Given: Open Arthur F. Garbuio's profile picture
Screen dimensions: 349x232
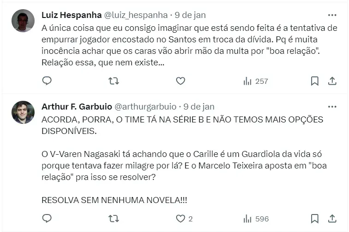Looking at the screenshot, I should [x=23, y=112].
